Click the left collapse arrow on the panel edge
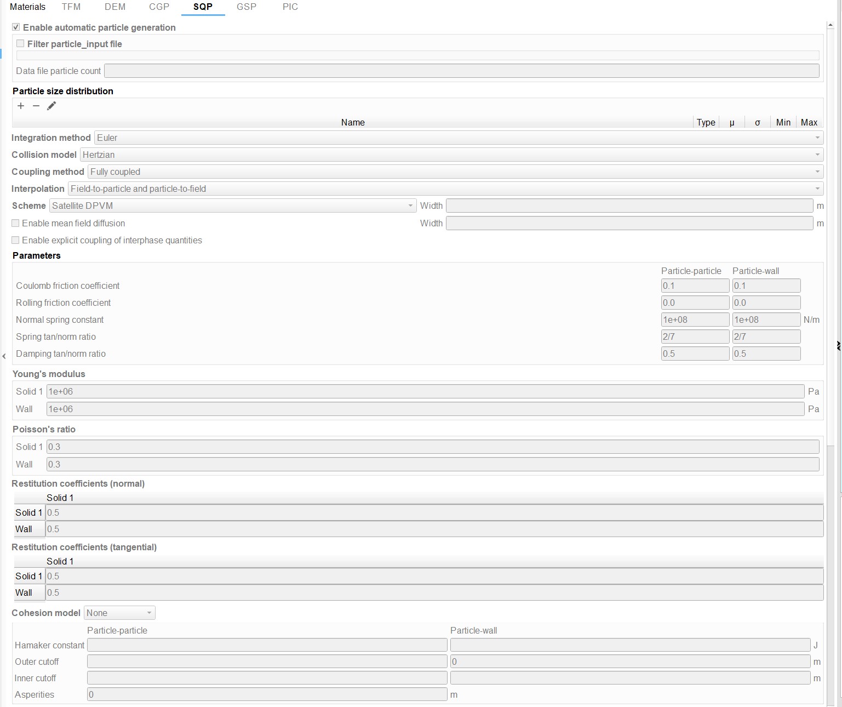 click(x=4, y=356)
